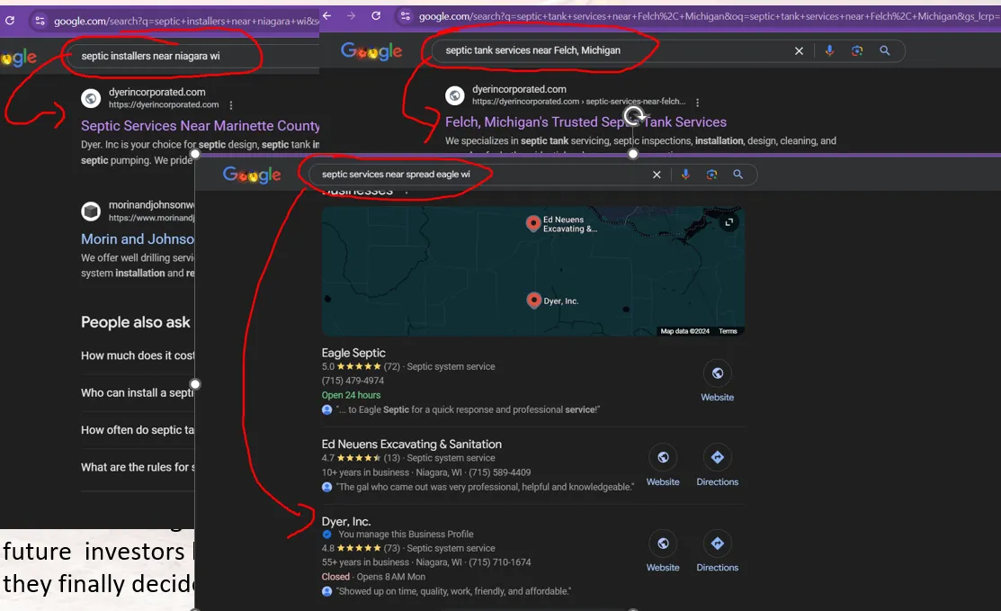
Task: Click the Felch Michigan window address bar URL
Action: [709, 16]
